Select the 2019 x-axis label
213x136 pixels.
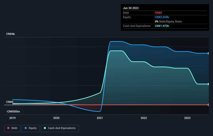tap(12, 118)
